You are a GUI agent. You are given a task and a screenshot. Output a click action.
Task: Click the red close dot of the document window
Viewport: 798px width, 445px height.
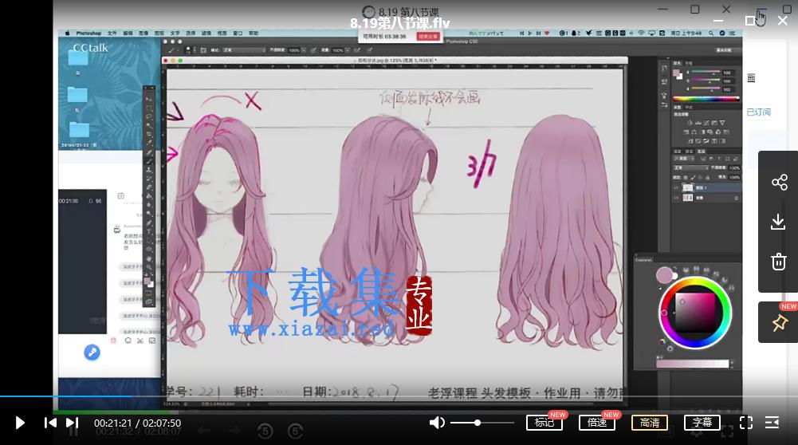click(x=166, y=61)
